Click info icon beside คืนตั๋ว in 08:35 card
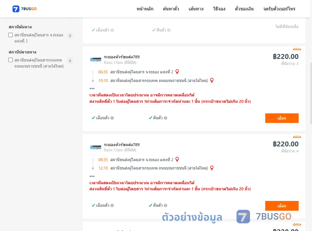The width and height of the screenshot is (312, 231). point(166,205)
